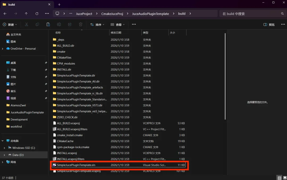
Task: Open Development folder in sidebar
Action: [x=17, y=119]
